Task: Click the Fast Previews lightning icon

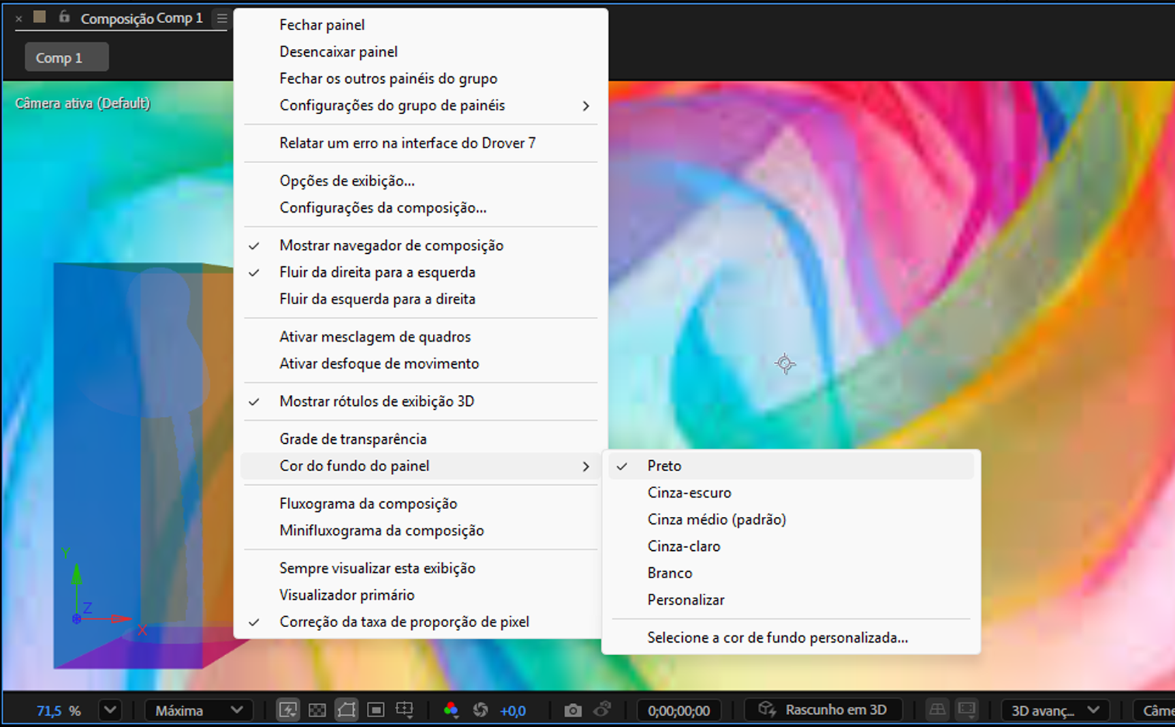Action: (x=288, y=710)
